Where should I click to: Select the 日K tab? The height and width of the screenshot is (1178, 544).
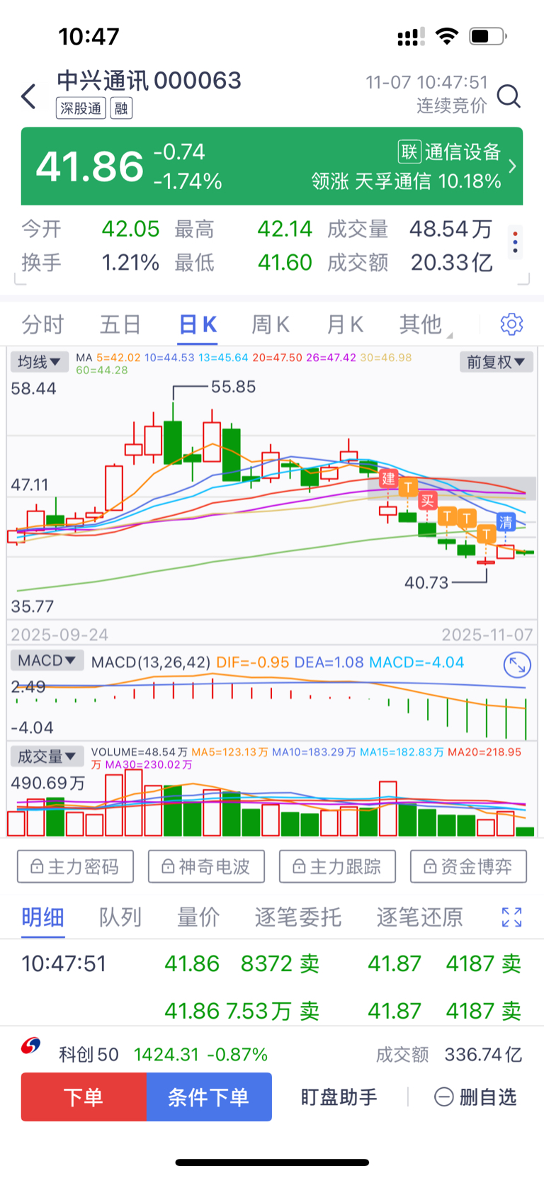198,324
